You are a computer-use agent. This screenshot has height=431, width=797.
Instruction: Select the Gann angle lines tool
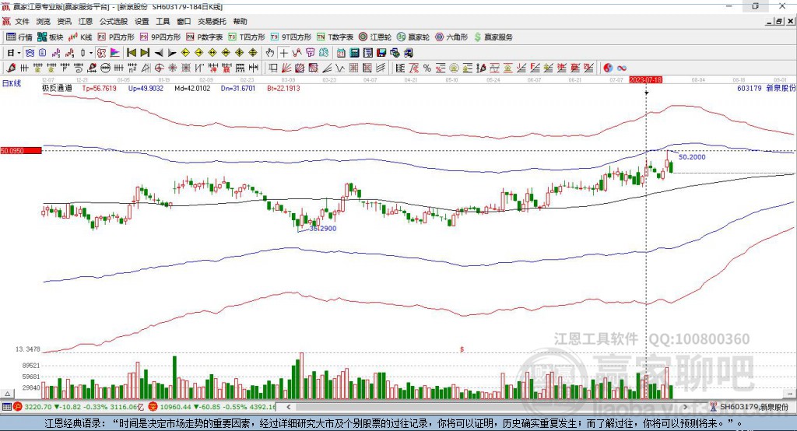(x=326, y=68)
